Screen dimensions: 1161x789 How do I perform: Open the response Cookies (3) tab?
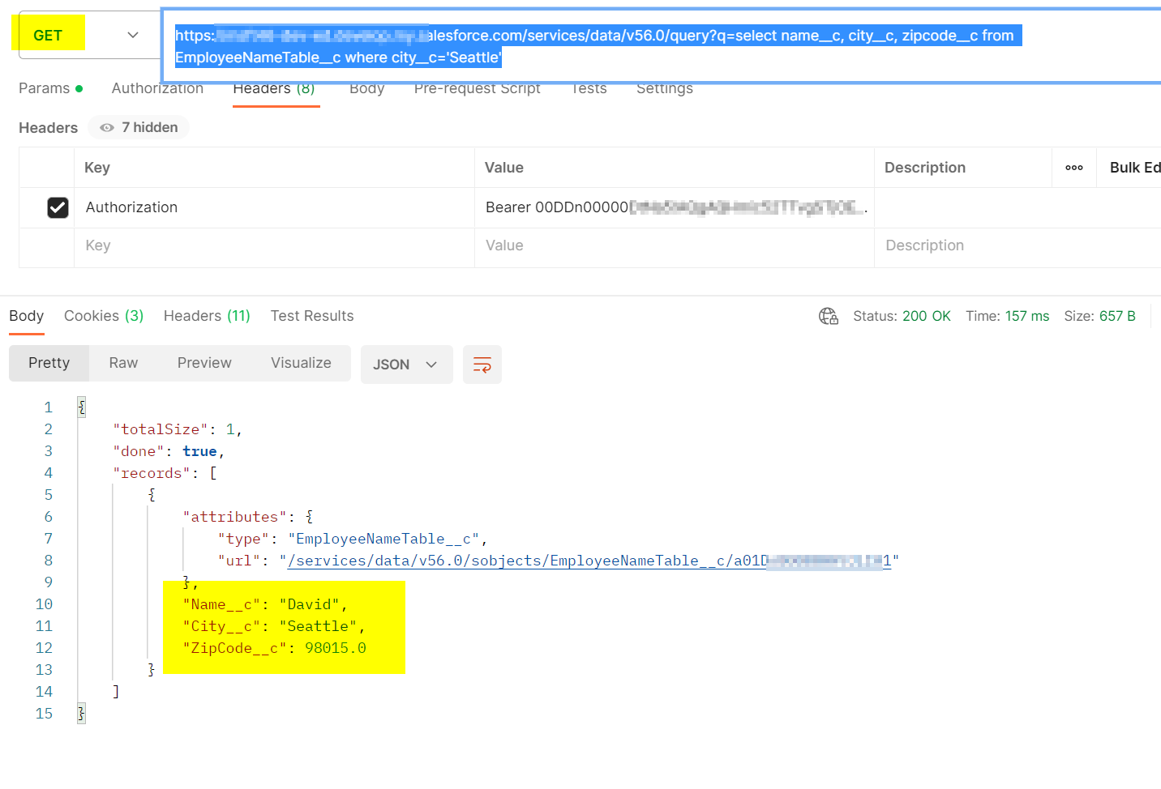[x=104, y=316]
